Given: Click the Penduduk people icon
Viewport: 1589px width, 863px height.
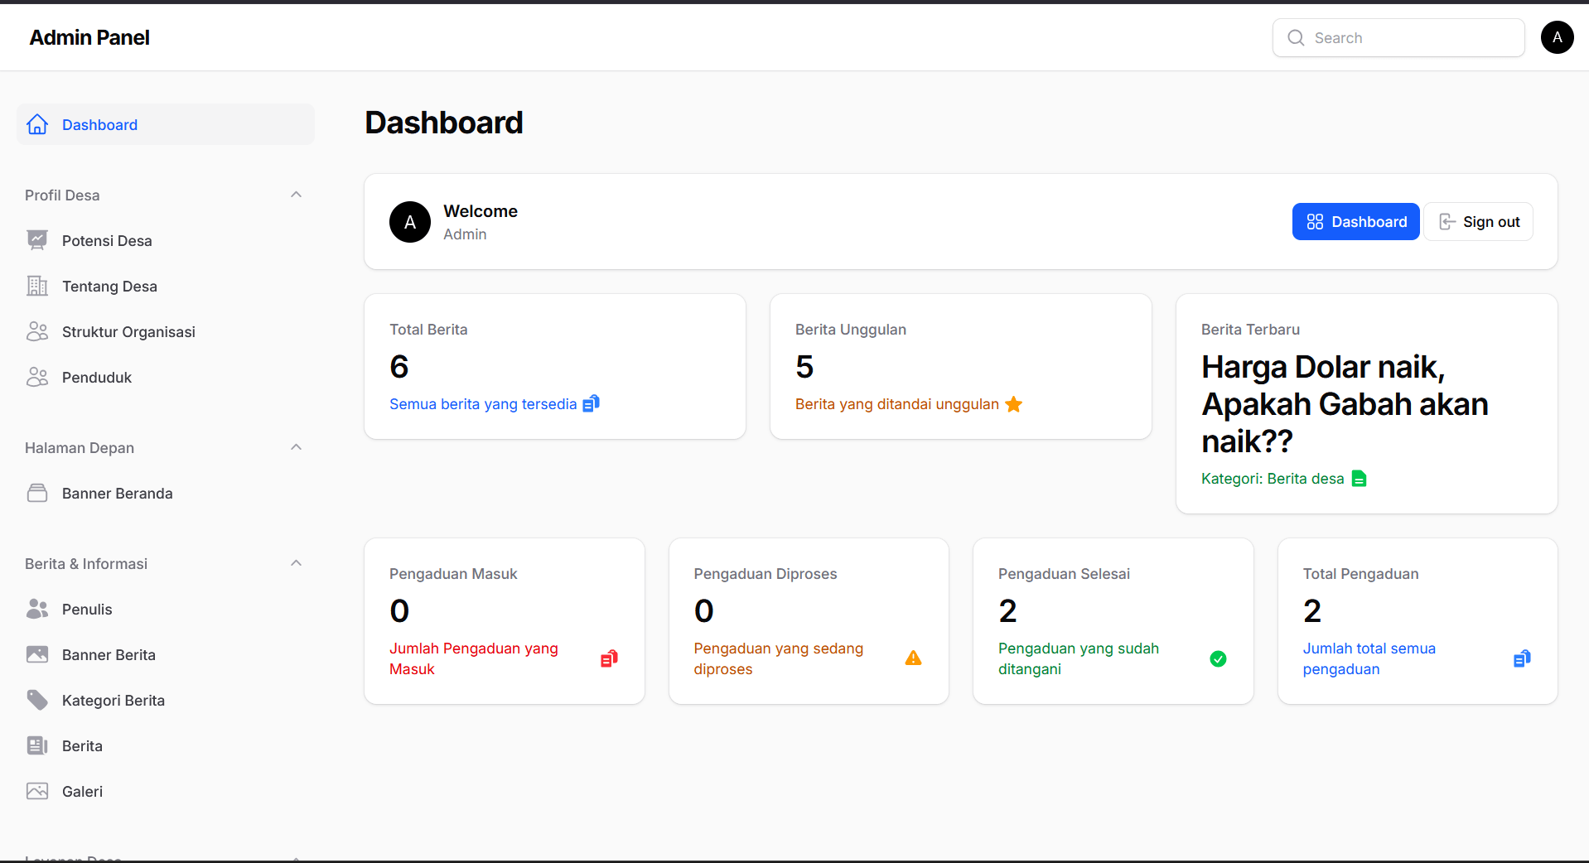Looking at the screenshot, I should (x=37, y=377).
